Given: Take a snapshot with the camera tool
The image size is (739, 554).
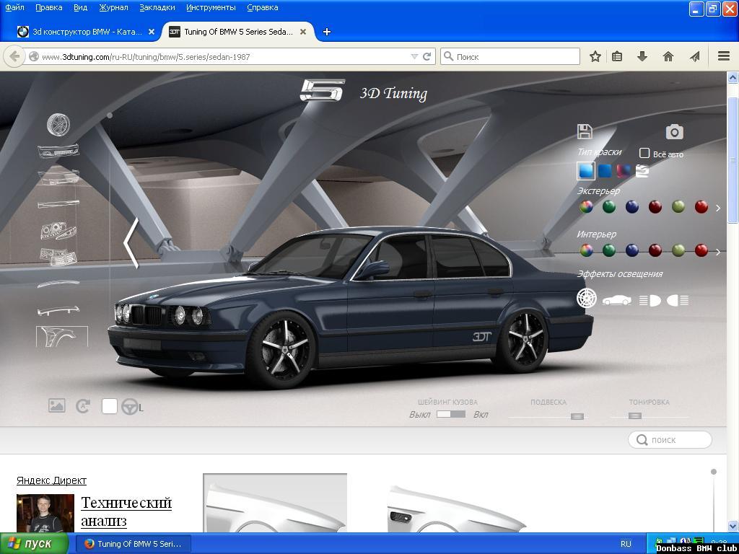Looking at the screenshot, I should coord(674,131).
